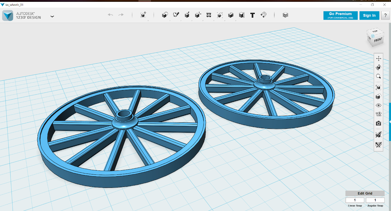Open the Modify tool menu
This screenshot has width=391, height=211.
(x=198, y=15)
